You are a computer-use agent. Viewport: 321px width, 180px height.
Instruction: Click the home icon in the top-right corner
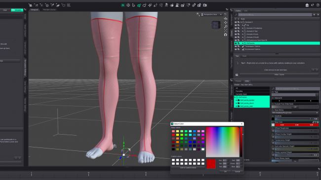tap(307, 5)
